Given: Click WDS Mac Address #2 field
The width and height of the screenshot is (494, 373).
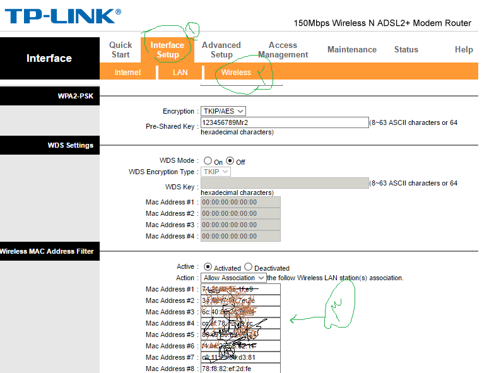Looking at the screenshot, I should pos(240,213).
